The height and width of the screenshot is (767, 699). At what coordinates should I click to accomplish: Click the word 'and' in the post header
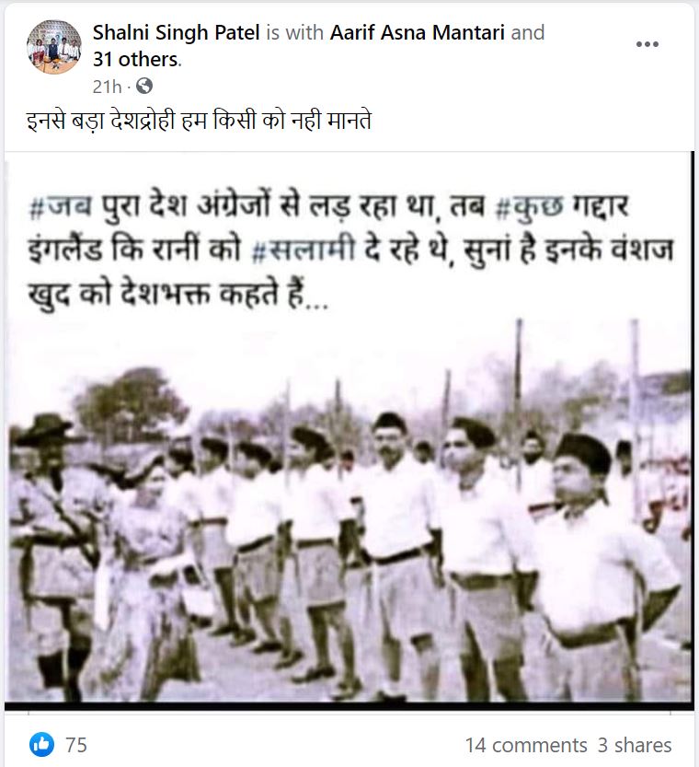528,32
